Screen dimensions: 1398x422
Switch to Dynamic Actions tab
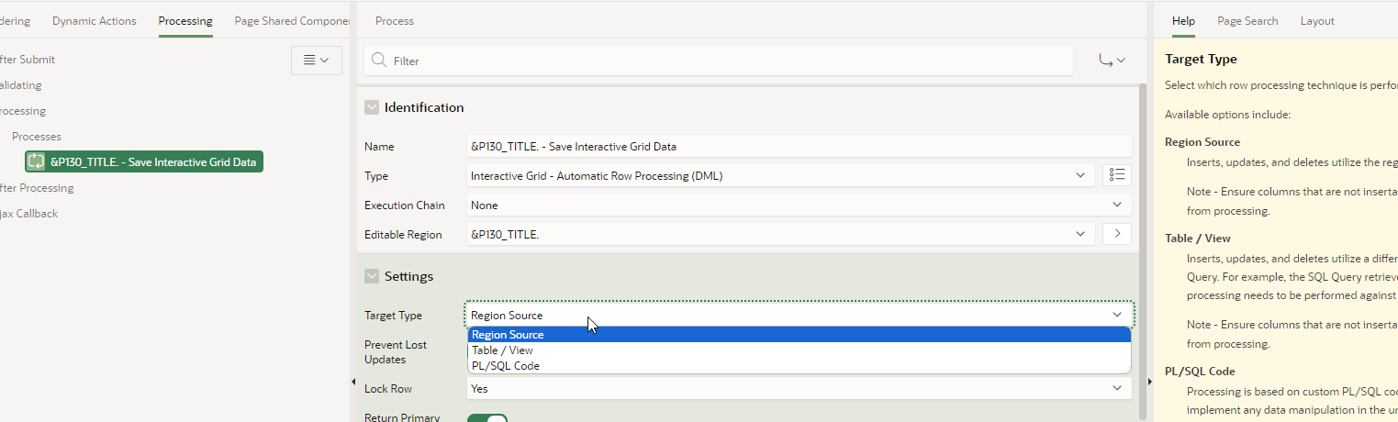click(x=94, y=20)
